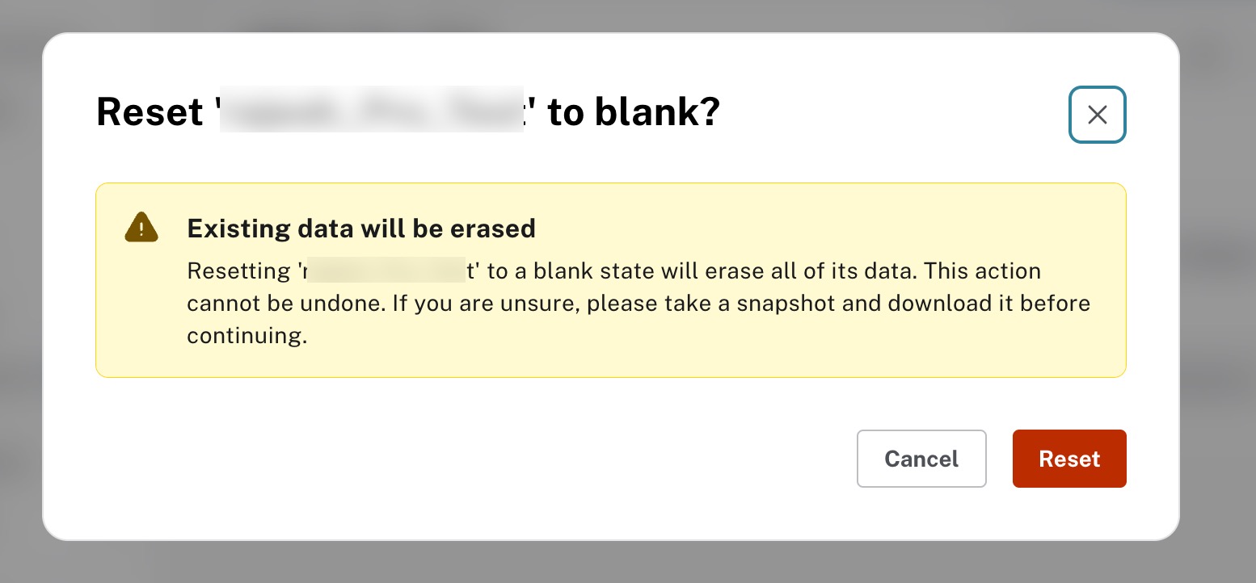Click the "Existing data will be erased" heading
The image size is (1256, 583).
[x=361, y=229]
